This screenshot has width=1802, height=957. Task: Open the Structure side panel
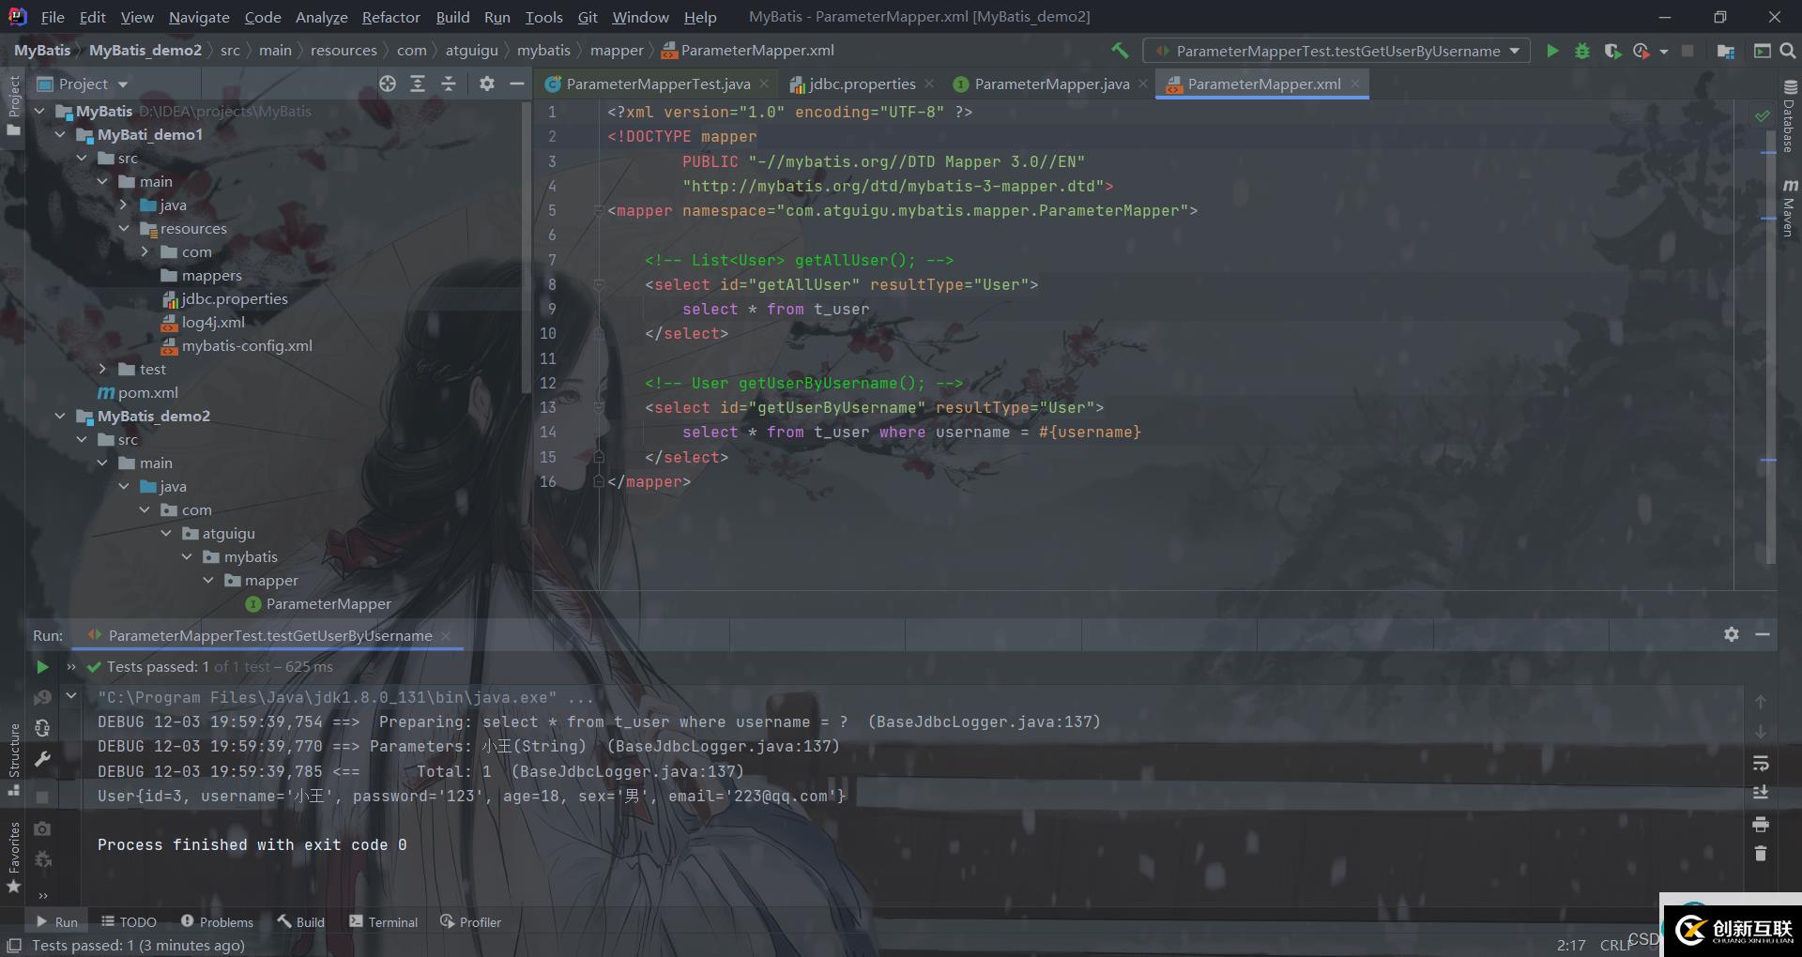pyautogui.click(x=13, y=758)
